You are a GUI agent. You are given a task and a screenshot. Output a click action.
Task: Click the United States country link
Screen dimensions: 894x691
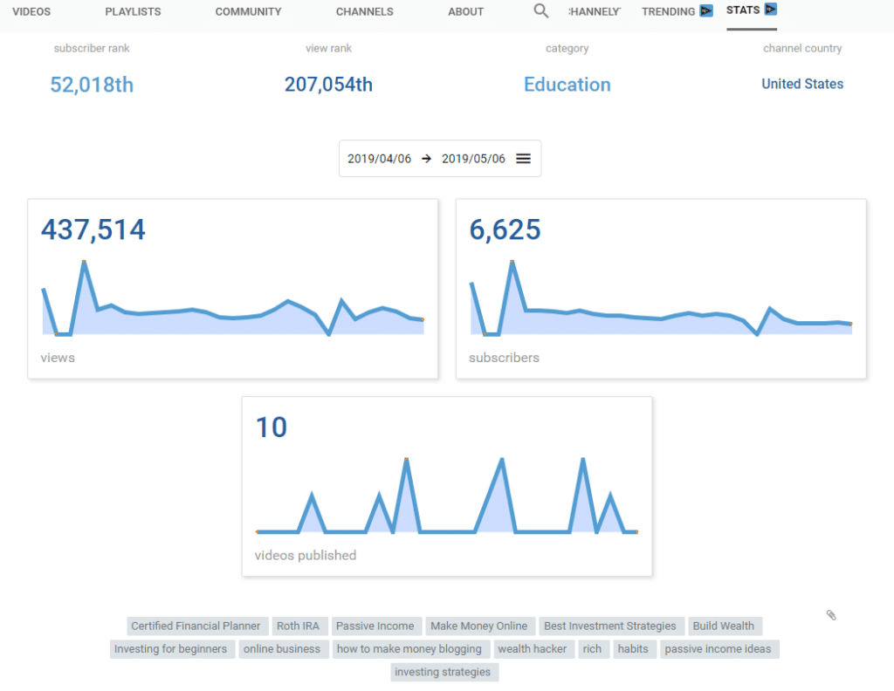click(802, 85)
